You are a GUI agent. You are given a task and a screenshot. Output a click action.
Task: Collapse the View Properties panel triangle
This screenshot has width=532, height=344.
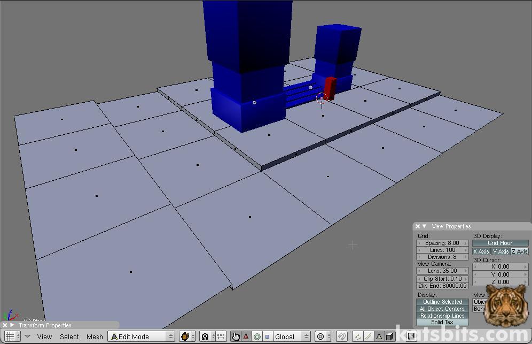click(424, 226)
